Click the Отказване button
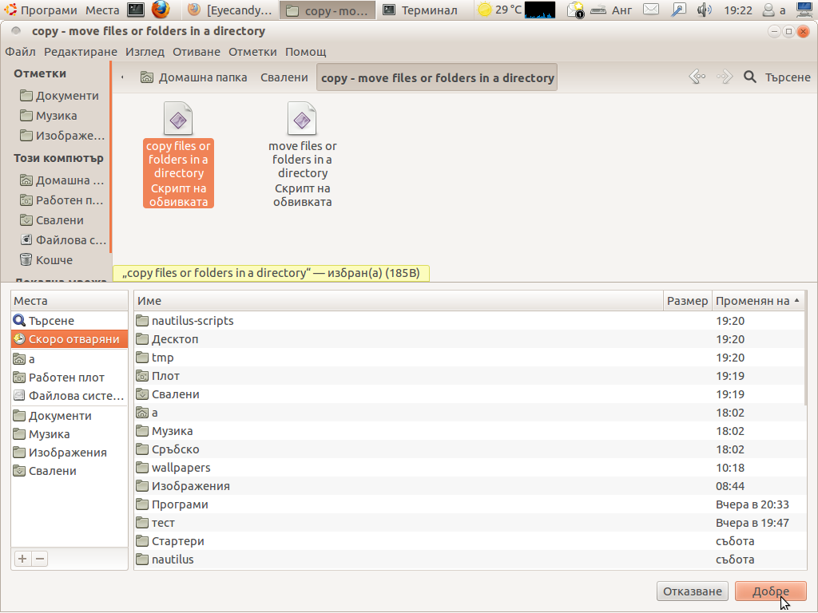This screenshot has width=818, height=613. click(x=693, y=591)
